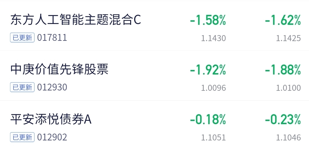The image size is (309, 147).
Task: Tap the -1.88% change value
Action: pos(283,70)
